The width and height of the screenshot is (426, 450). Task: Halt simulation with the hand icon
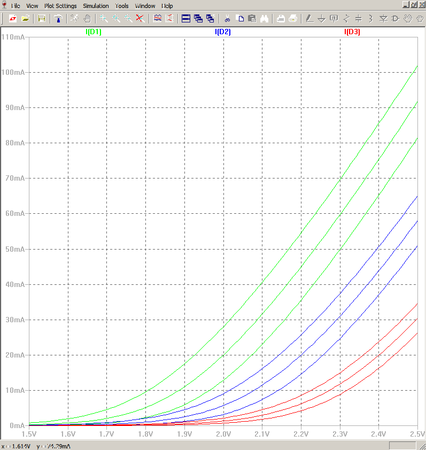click(87, 19)
